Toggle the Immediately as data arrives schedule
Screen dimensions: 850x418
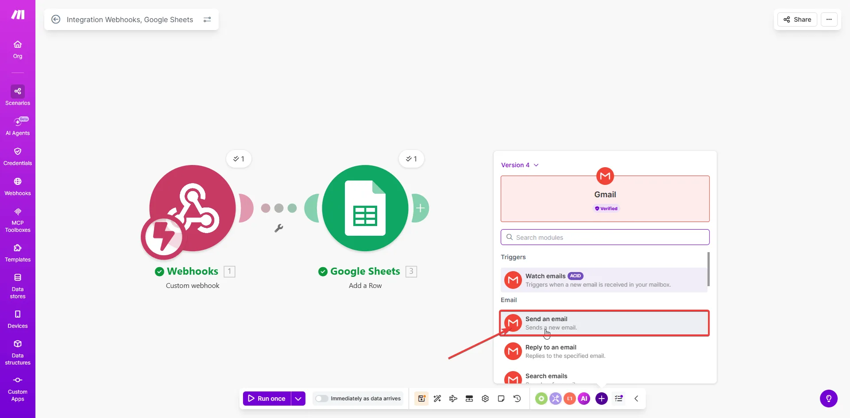(x=322, y=399)
